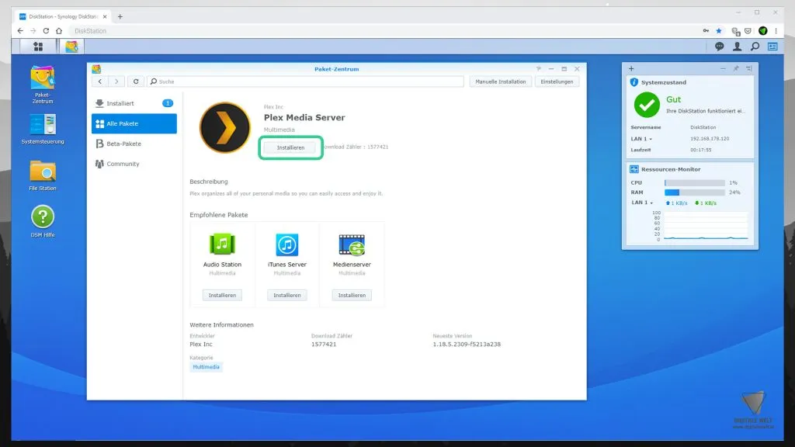The image size is (795, 447).
Task: Add a widget with the plus icon
Action: (x=631, y=68)
